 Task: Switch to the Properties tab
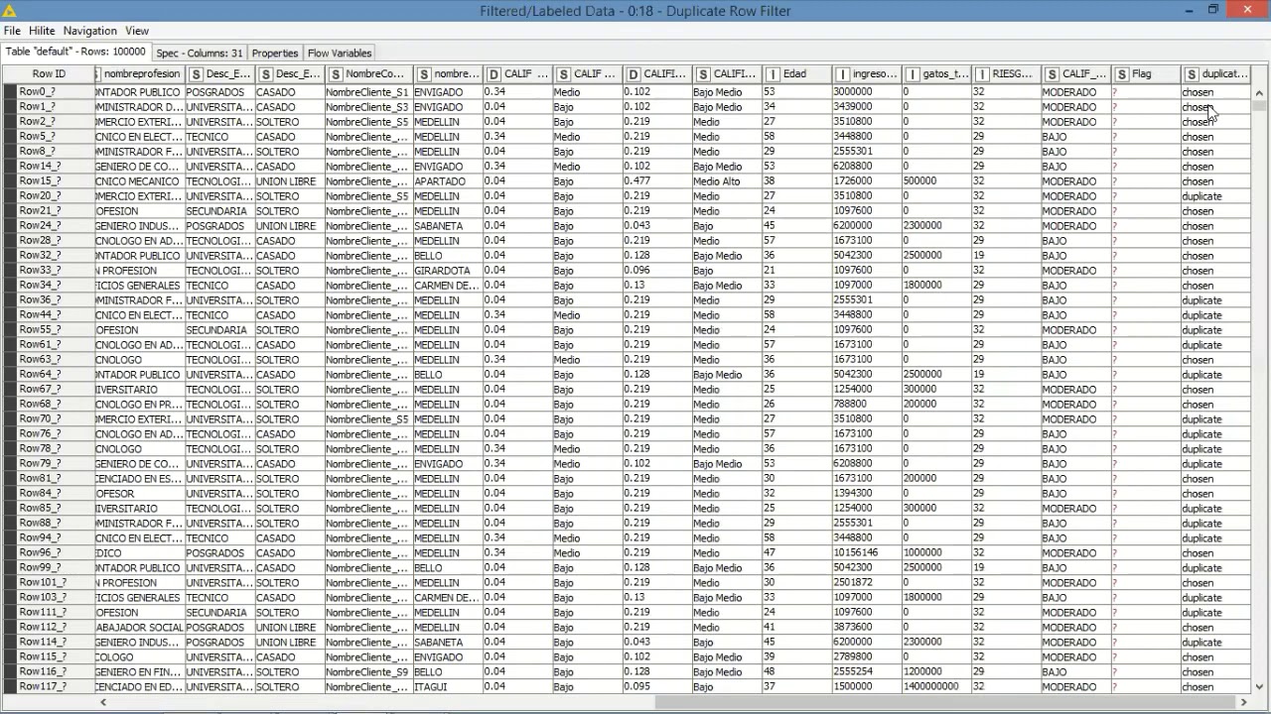pyautogui.click(x=275, y=53)
